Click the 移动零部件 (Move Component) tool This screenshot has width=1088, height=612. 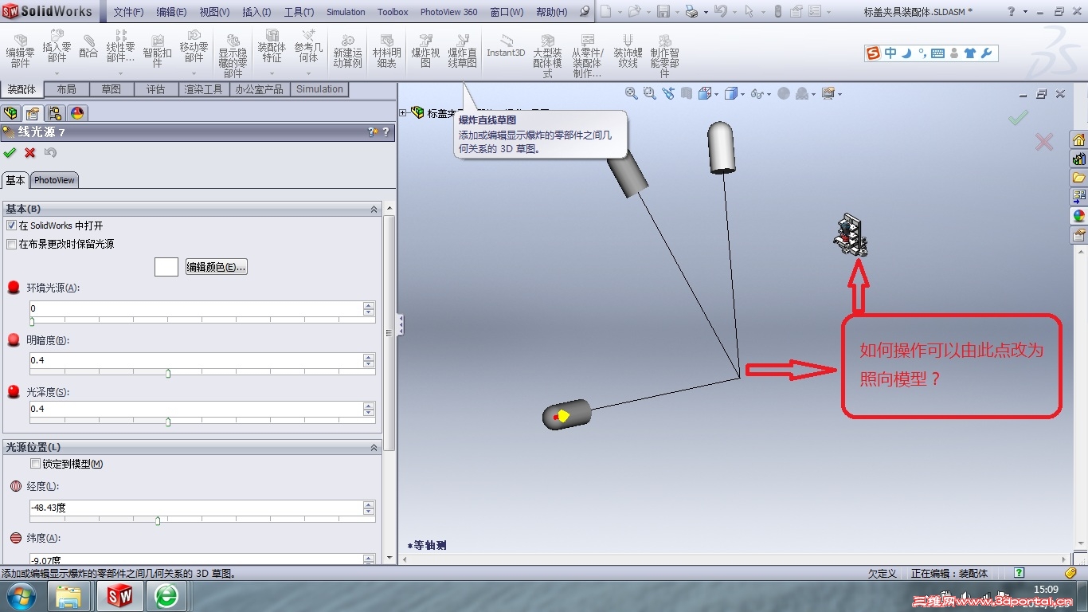point(194,46)
